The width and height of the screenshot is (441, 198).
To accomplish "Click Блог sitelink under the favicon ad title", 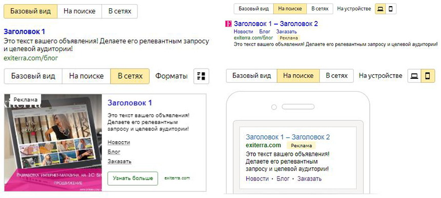I will coord(265,32).
